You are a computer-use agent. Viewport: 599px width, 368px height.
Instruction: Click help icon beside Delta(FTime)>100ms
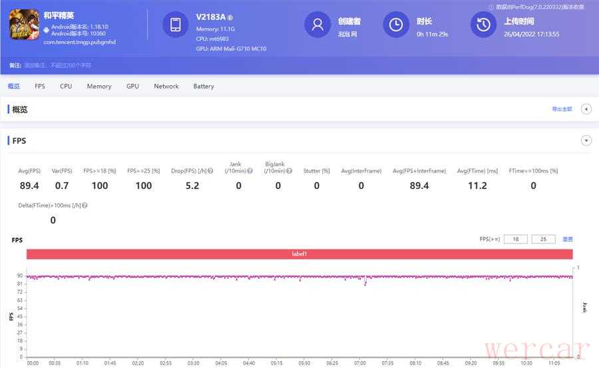[x=85, y=206]
